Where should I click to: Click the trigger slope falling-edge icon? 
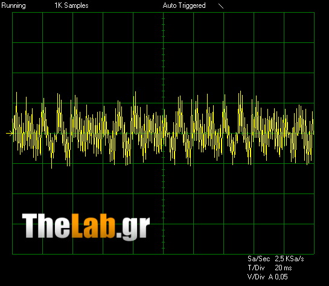tap(221, 6)
